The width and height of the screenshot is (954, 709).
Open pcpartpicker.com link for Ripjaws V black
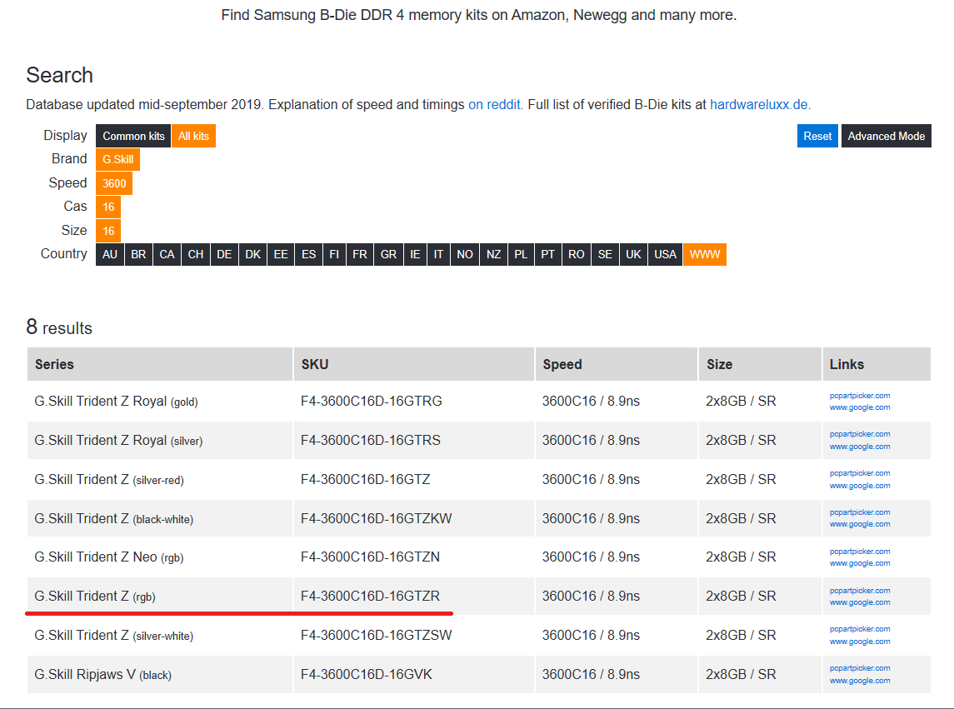click(860, 668)
